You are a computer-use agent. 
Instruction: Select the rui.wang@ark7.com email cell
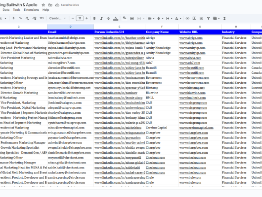coord(70,63)
